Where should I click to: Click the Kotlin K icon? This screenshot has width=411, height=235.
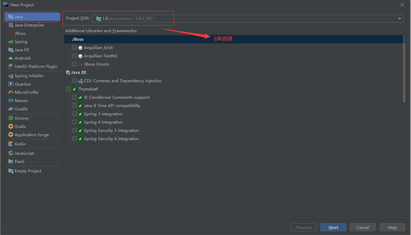point(11,144)
